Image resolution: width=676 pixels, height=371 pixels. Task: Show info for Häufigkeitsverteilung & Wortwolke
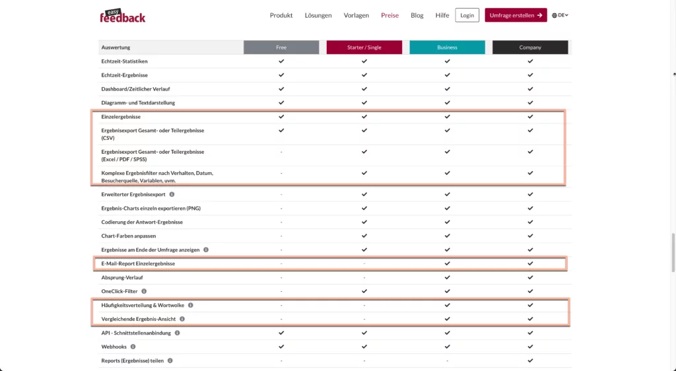(191, 305)
